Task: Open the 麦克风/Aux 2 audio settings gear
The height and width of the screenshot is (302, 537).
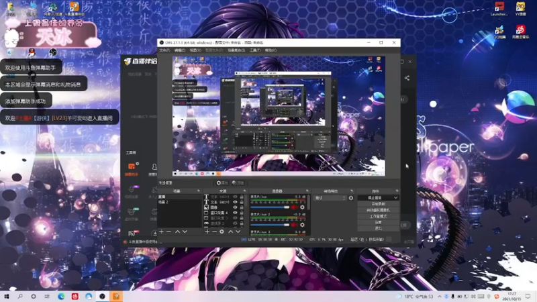Action: click(302, 225)
